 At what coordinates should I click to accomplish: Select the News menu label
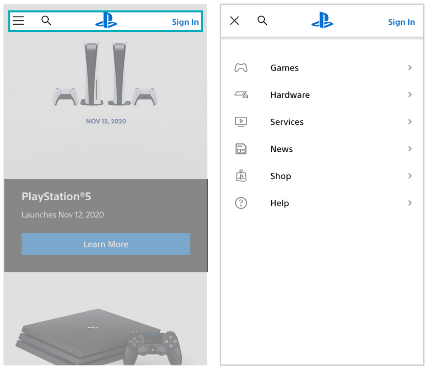tap(281, 149)
